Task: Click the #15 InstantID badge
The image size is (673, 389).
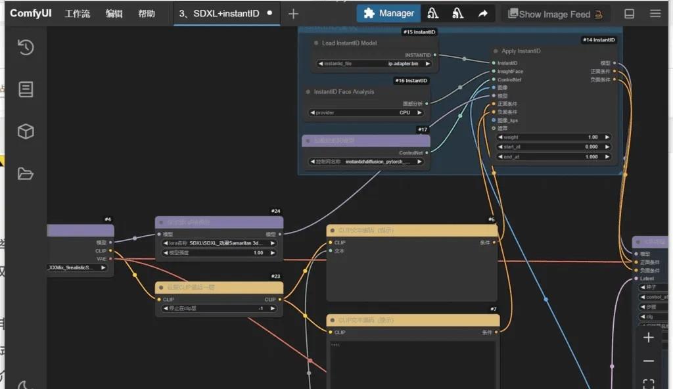Action: tap(419, 32)
